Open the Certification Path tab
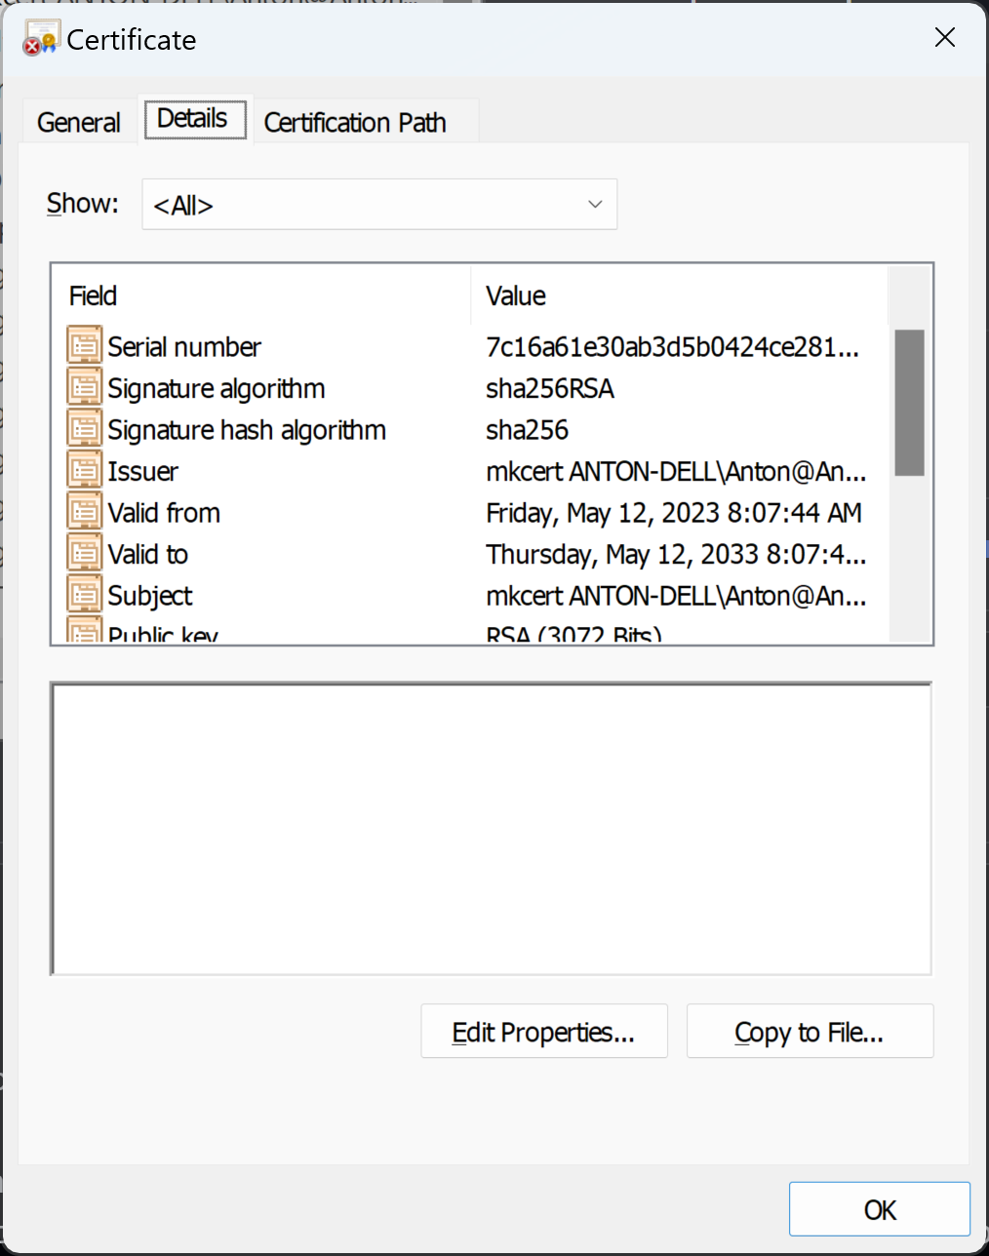Image resolution: width=989 pixels, height=1256 pixels. [x=354, y=121]
